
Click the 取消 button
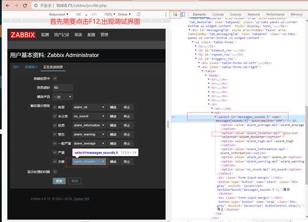74,181
